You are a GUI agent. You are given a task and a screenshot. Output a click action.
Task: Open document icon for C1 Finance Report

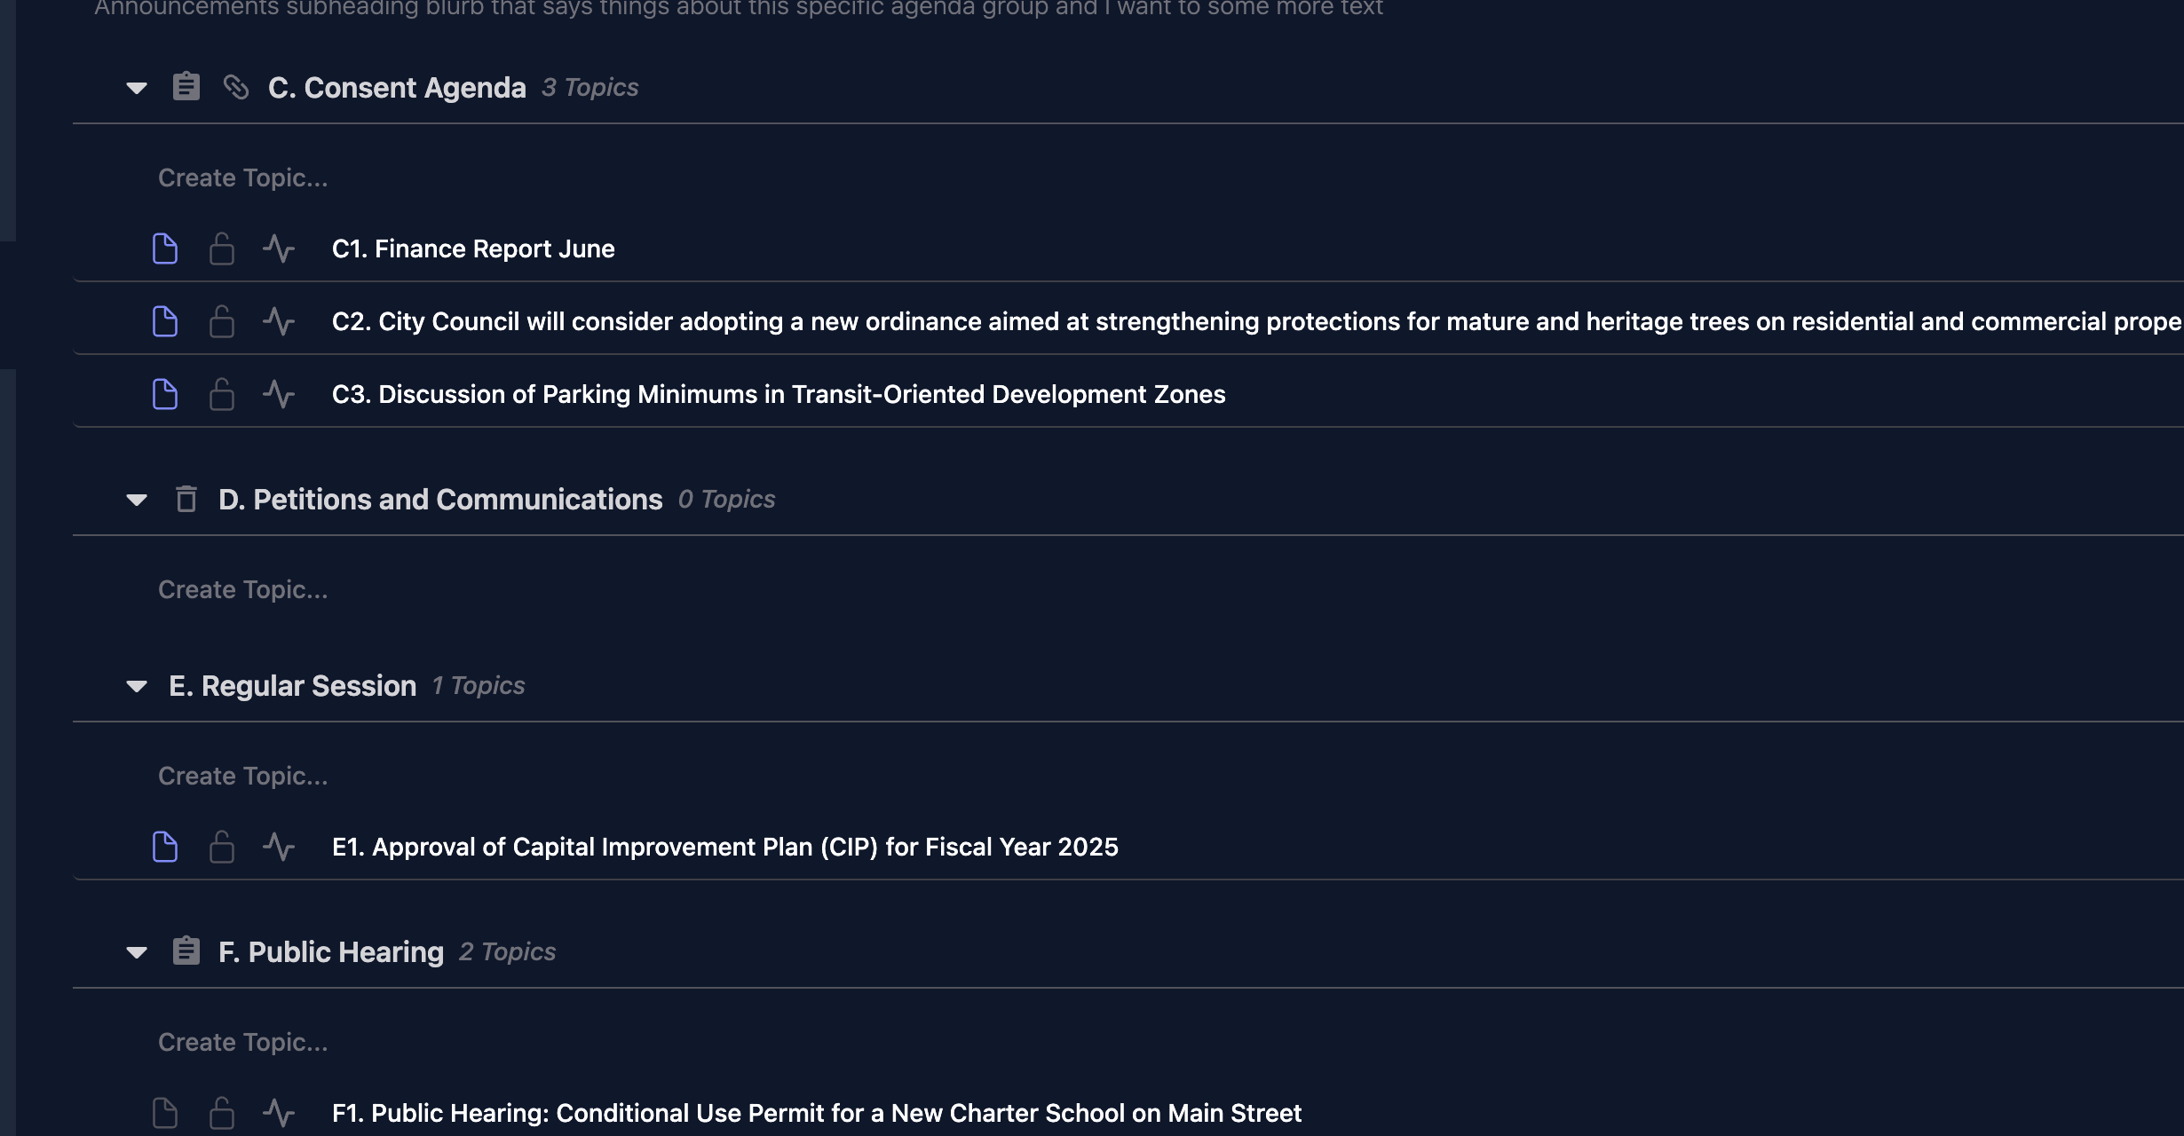click(x=165, y=248)
